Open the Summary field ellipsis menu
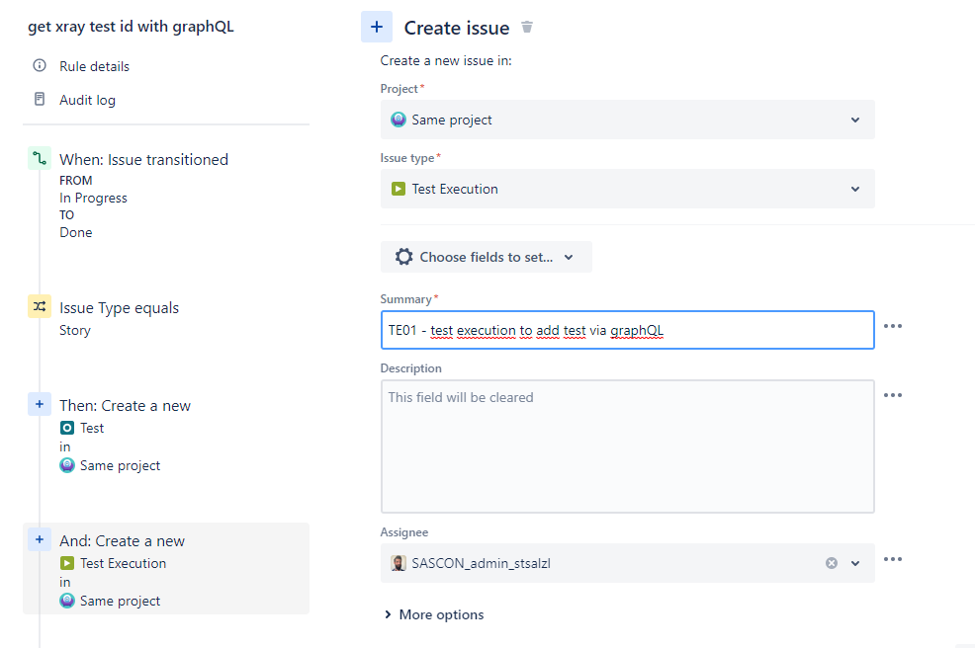This screenshot has height=648, width=975. tap(893, 326)
